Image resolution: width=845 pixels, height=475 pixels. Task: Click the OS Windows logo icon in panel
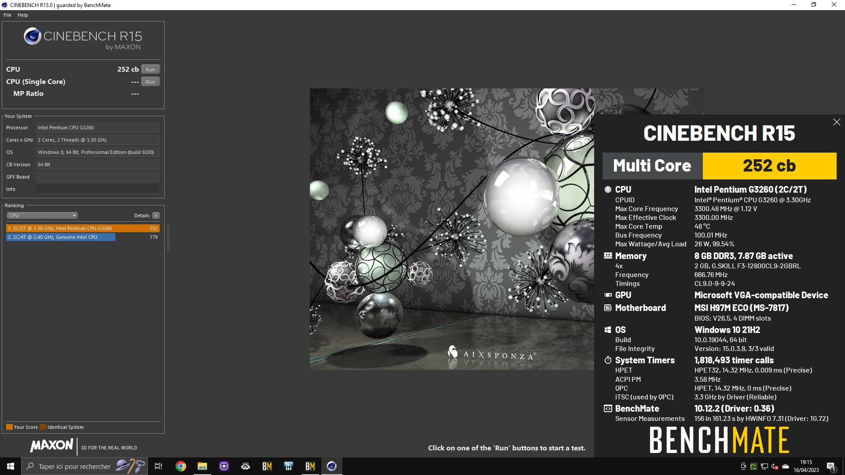(x=608, y=330)
